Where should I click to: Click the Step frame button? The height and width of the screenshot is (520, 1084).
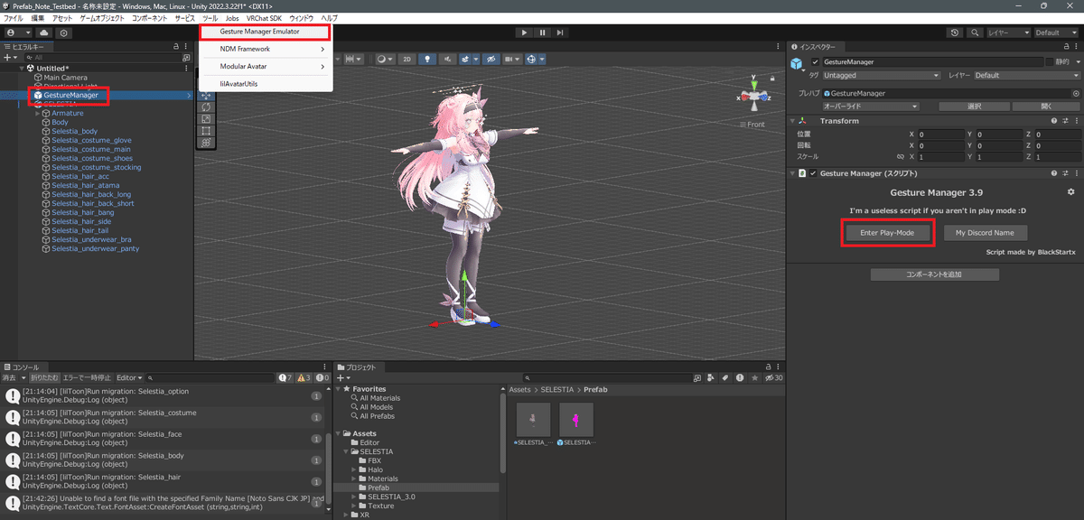click(561, 32)
